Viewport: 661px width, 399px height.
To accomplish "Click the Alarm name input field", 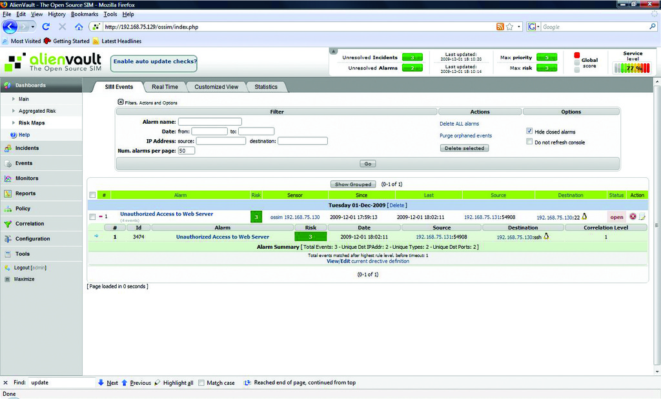I will [x=210, y=121].
